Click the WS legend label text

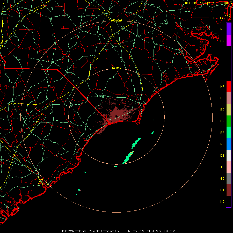[222, 144]
